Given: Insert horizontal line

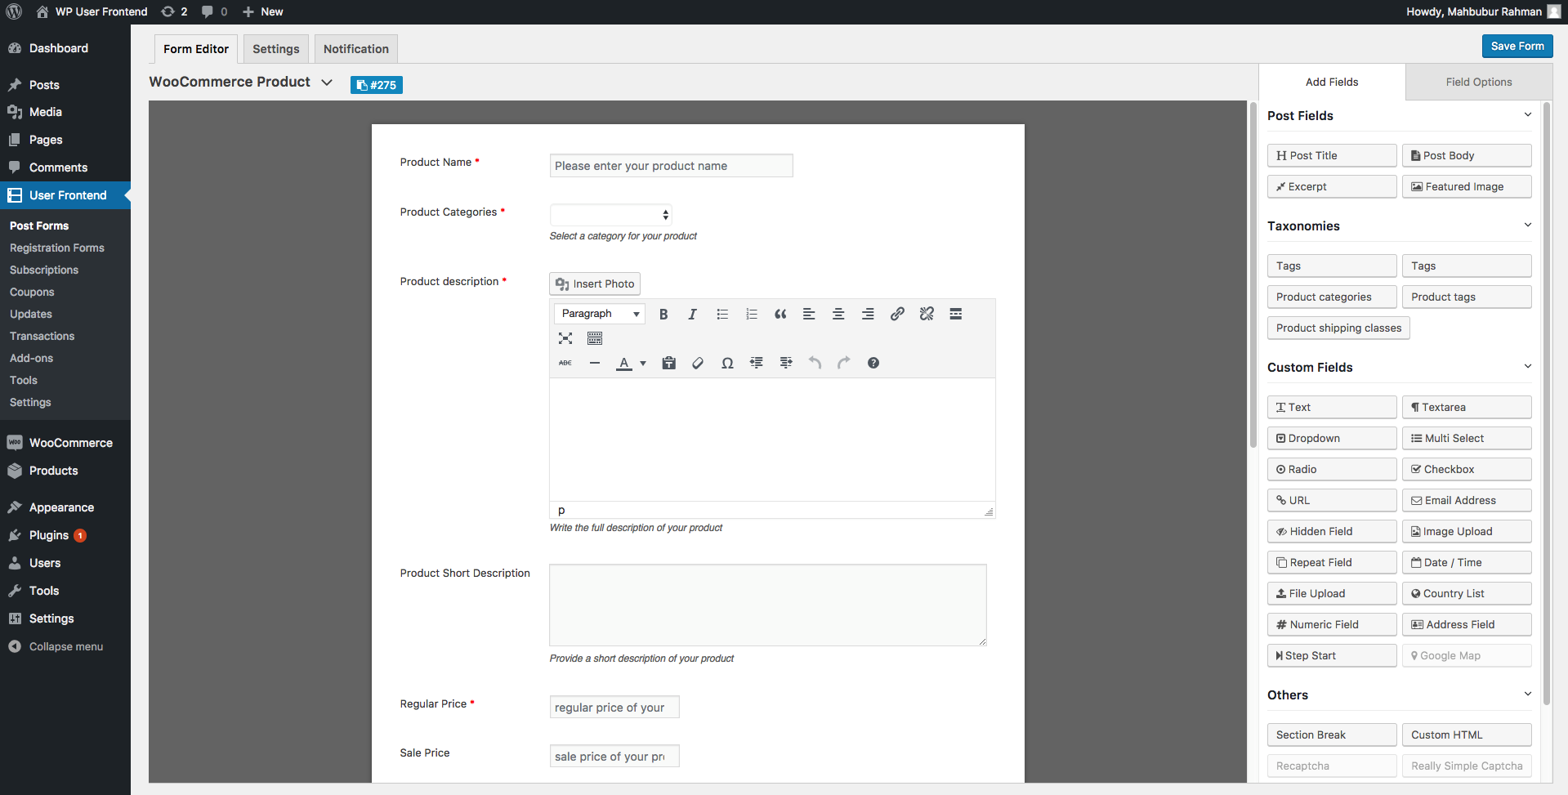Looking at the screenshot, I should coord(595,363).
